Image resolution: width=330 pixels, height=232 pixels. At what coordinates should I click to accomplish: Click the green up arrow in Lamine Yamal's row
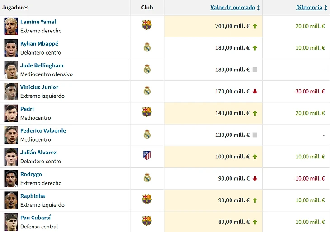(255, 26)
